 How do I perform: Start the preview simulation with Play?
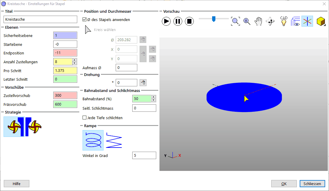[166, 21]
